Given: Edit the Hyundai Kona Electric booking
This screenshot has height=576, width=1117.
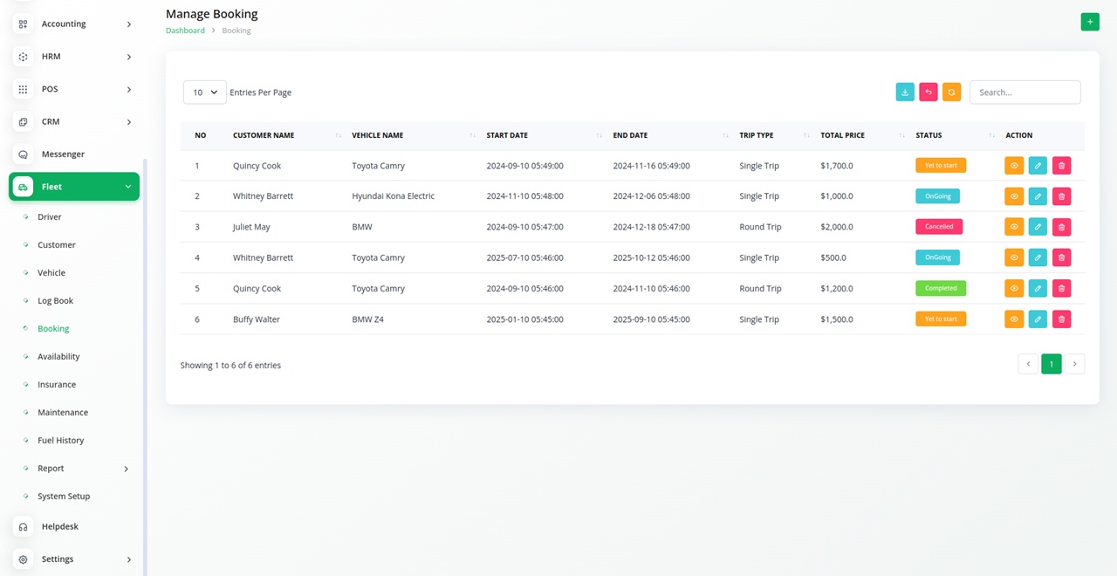Looking at the screenshot, I should point(1038,196).
